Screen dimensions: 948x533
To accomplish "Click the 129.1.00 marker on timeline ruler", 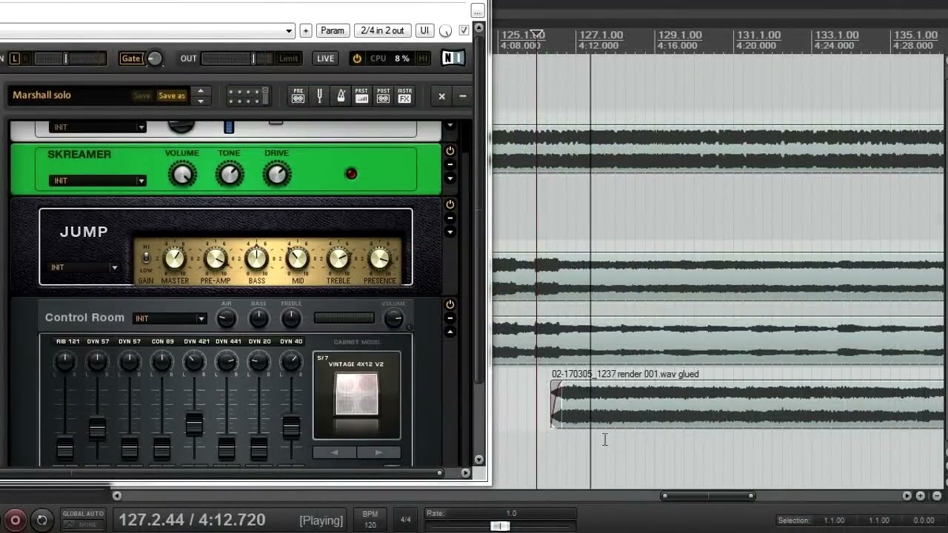I will [x=680, y=35].
